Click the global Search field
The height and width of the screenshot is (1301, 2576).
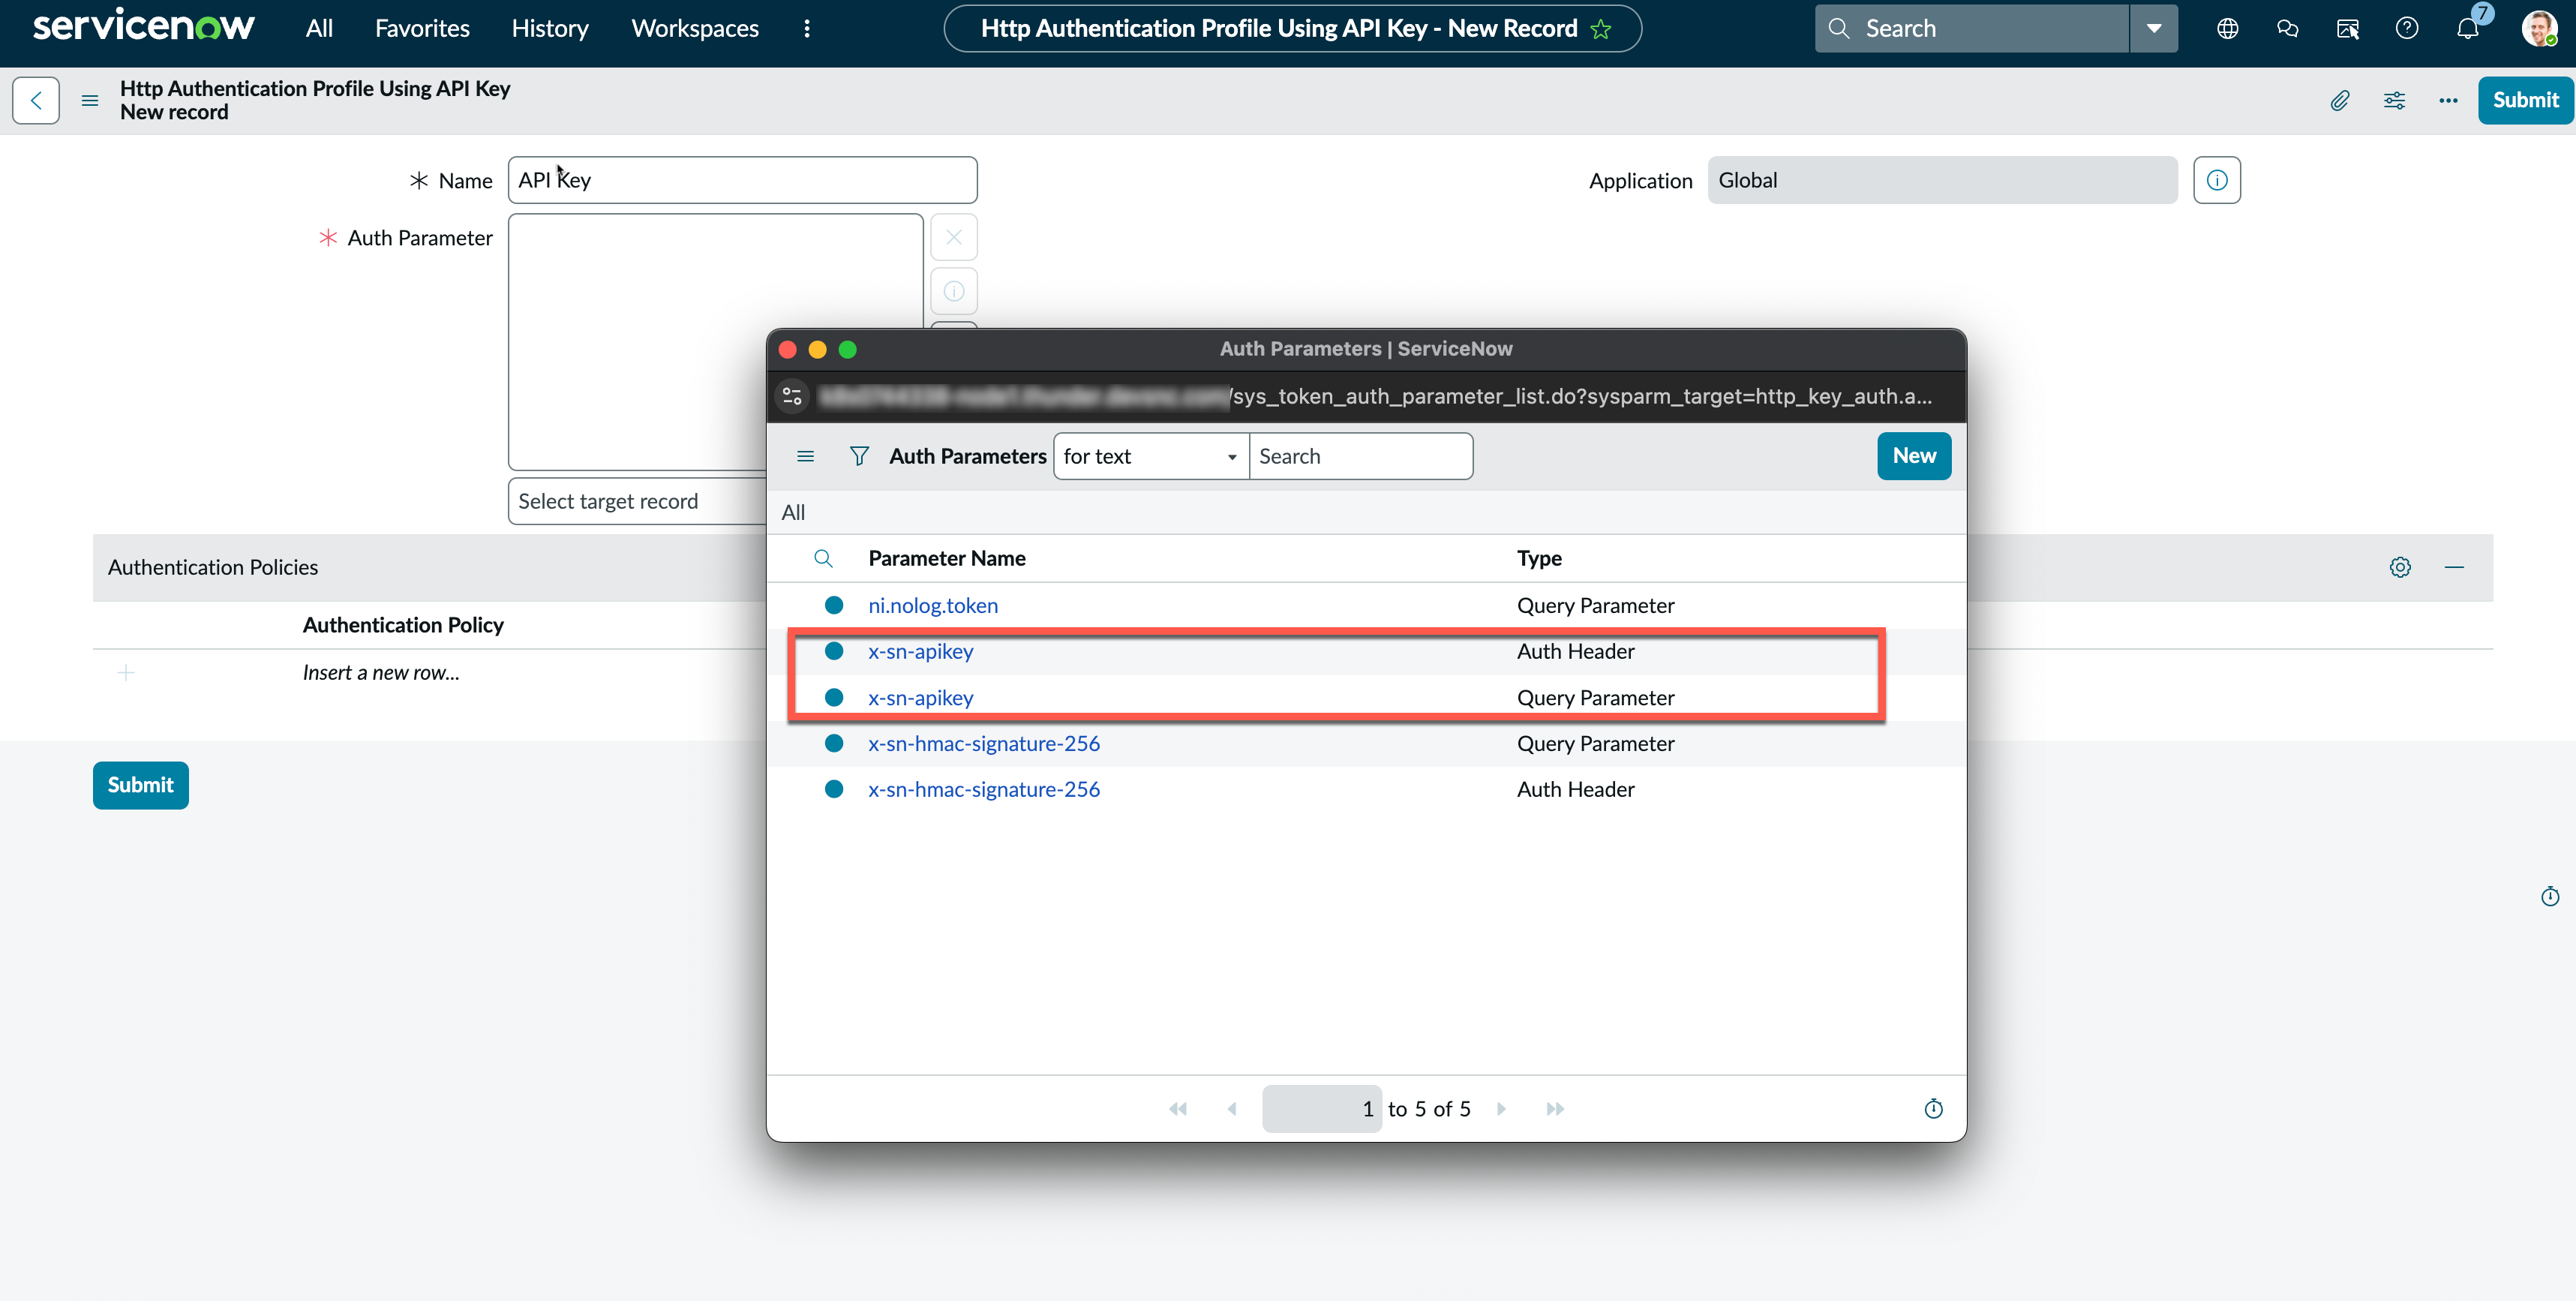point(1972,28)
